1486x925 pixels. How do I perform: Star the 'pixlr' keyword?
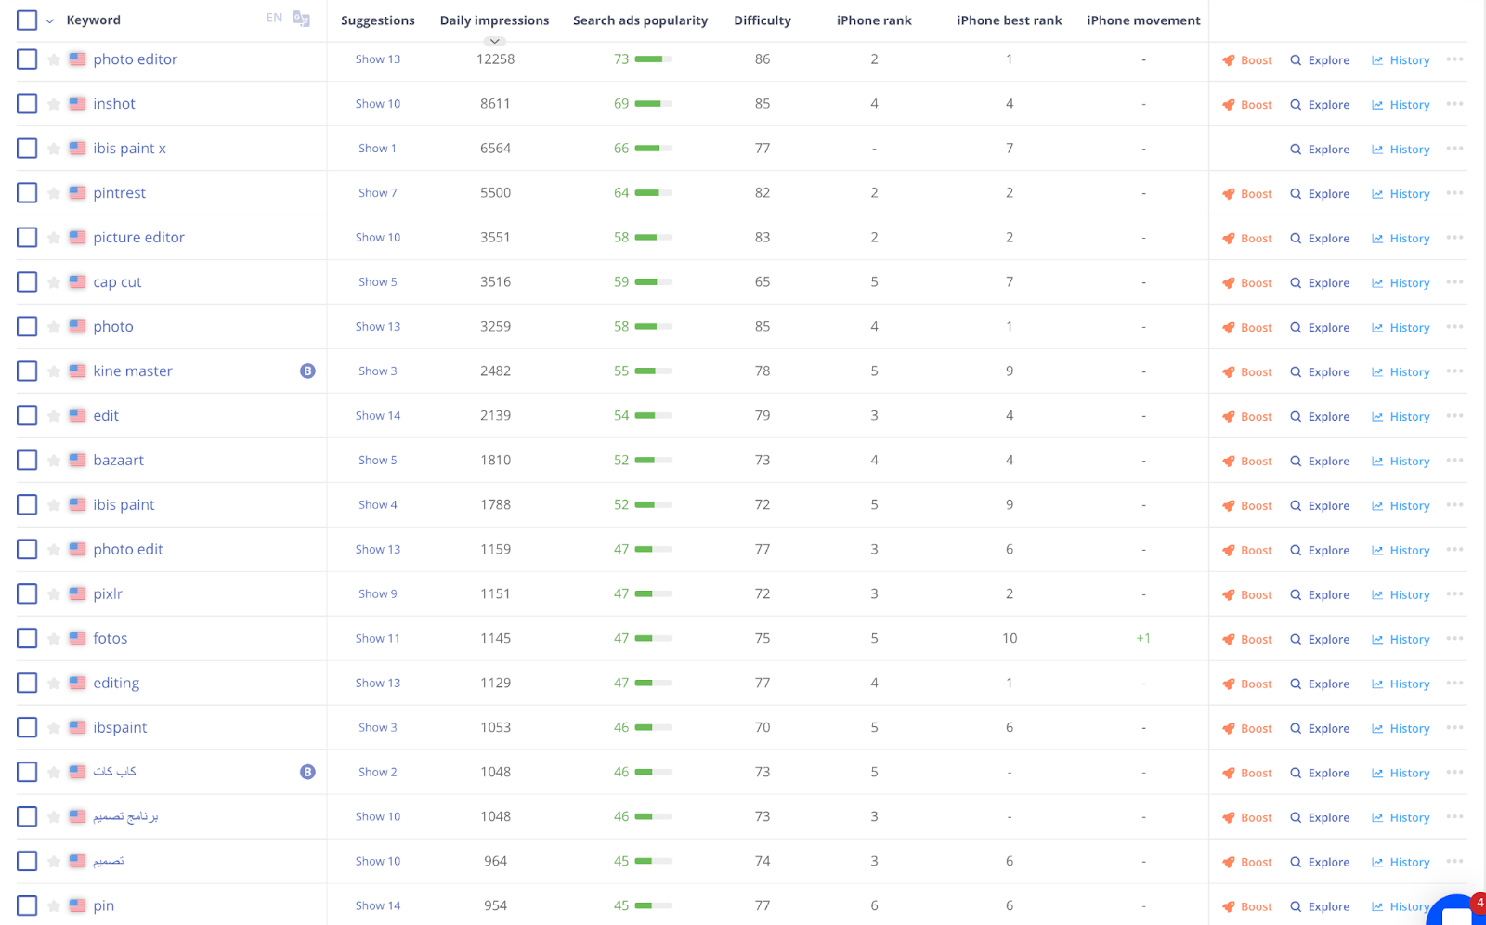(x=54, y=594)
